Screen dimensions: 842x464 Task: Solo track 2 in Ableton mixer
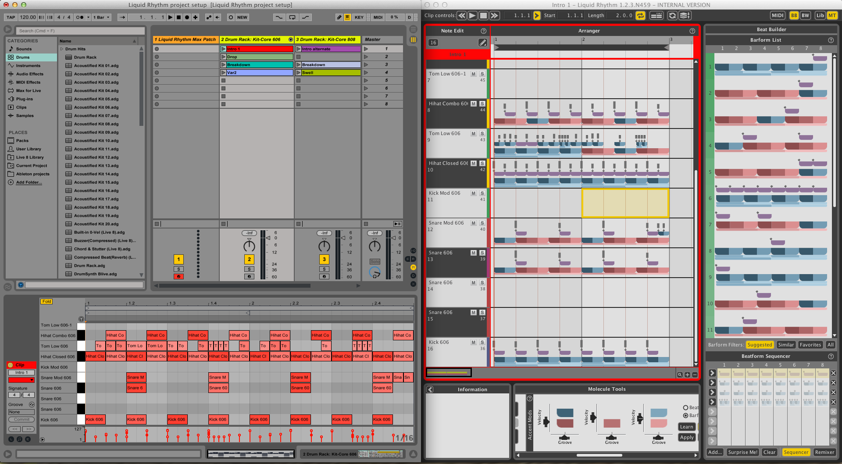pos(249,269)
